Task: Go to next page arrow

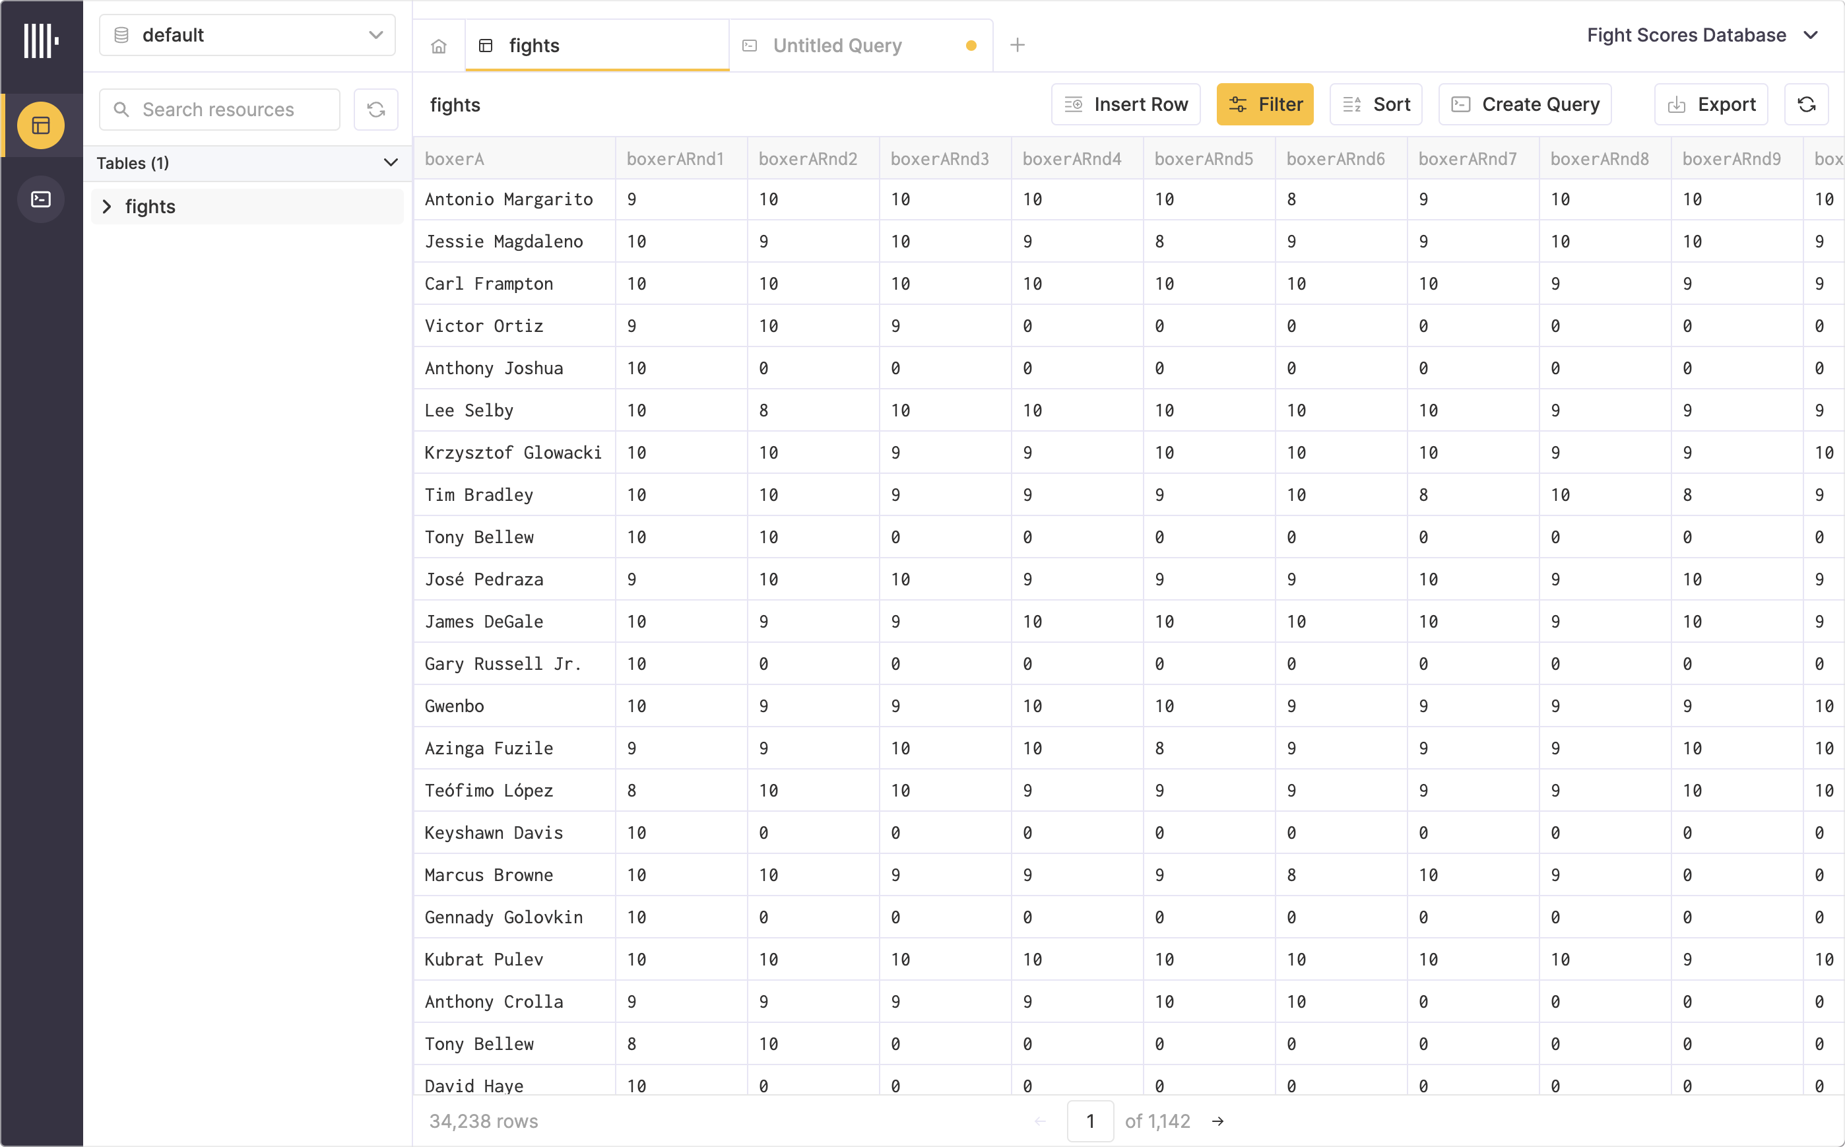Action: tap(1218, 1121)
